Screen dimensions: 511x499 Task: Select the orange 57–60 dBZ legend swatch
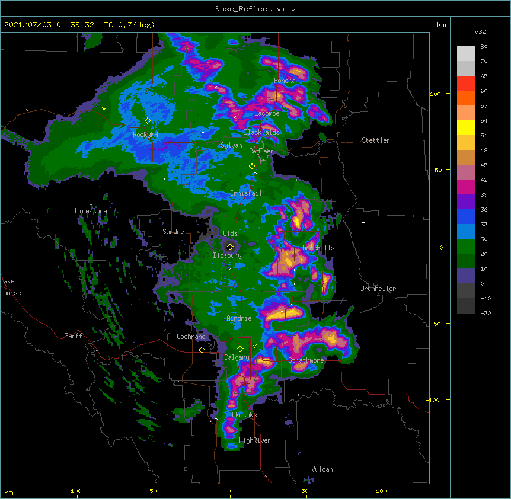[466, 98]
